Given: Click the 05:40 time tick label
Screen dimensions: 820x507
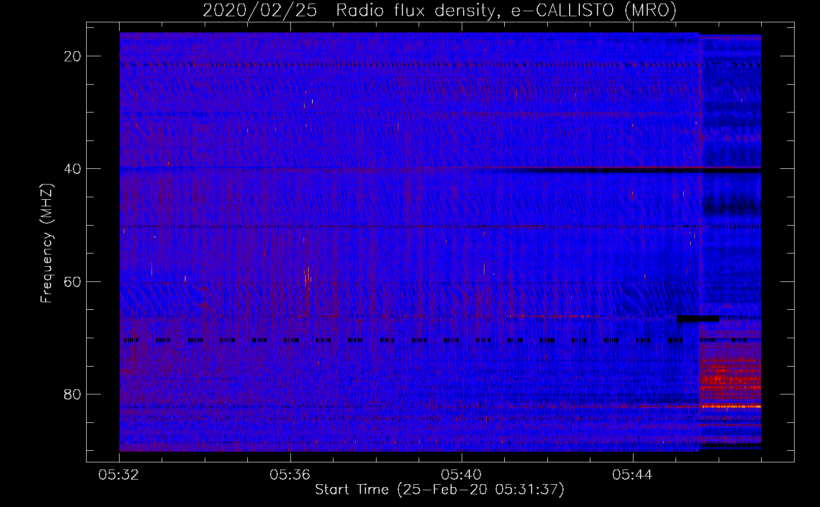Looking at the screenshot, I should click(461, 475).
